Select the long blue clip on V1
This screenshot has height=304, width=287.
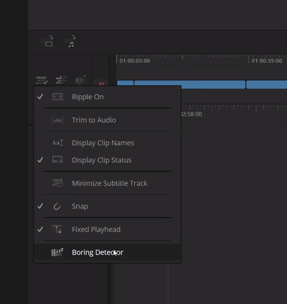pos(190,85)
